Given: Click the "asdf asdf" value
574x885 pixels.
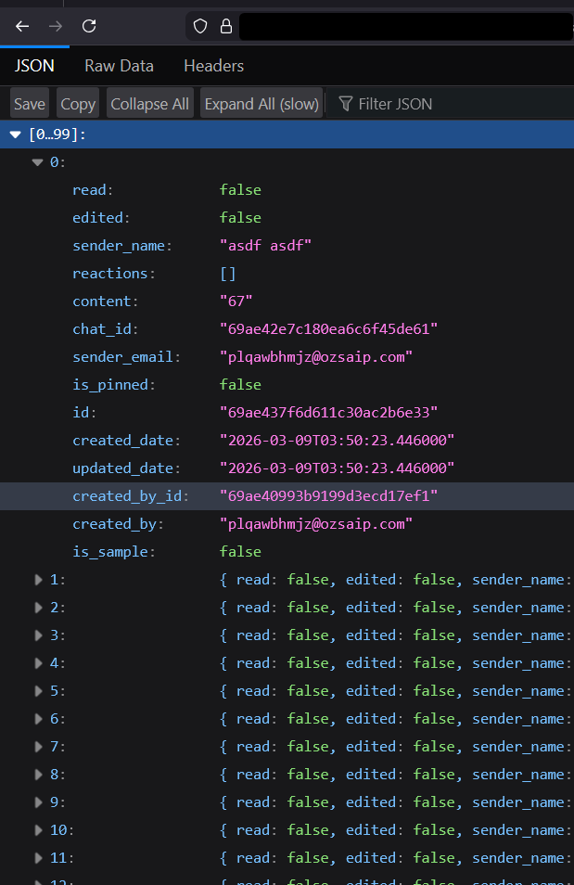Looking at the screenshot, I should click(x=265, y=246).
